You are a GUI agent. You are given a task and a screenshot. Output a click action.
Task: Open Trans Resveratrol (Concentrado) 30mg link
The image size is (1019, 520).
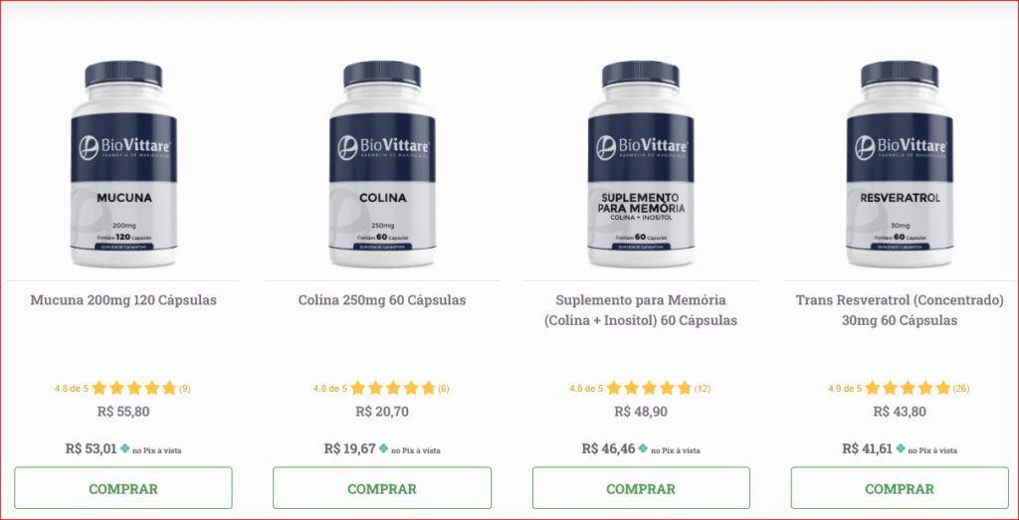[x=900, y=311]
